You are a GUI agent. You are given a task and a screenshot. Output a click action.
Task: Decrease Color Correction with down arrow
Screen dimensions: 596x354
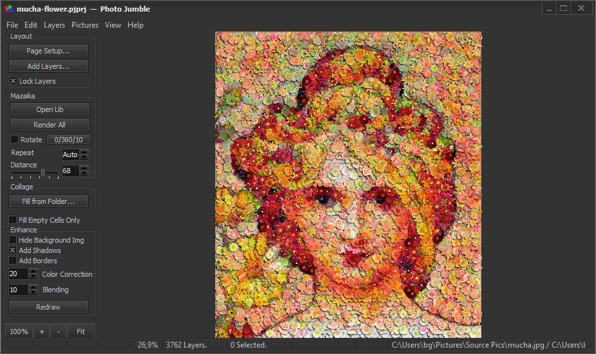click(x=34, y=277)
